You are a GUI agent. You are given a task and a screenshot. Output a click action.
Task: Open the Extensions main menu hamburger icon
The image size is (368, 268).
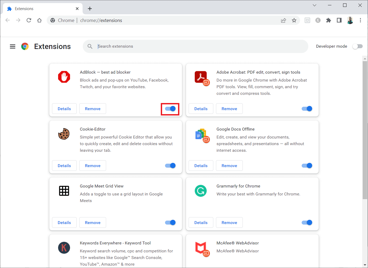tap(12, 46)
